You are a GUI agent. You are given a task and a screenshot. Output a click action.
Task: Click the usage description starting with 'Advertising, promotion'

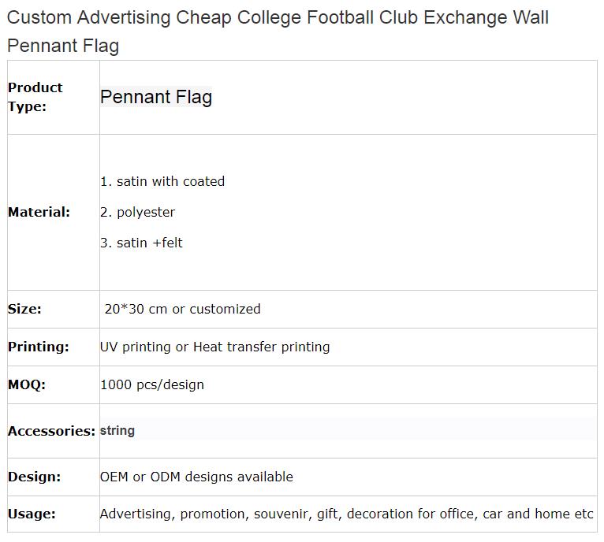pyautogui.click(x=346, y=514)
